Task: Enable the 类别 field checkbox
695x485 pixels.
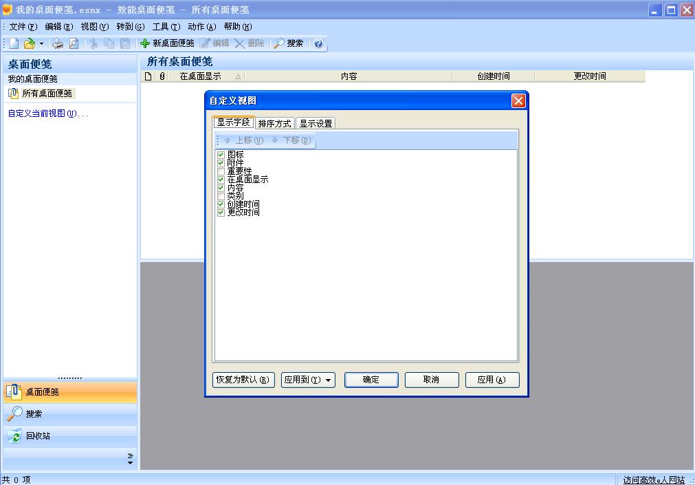Action: [x=221, y=196]
